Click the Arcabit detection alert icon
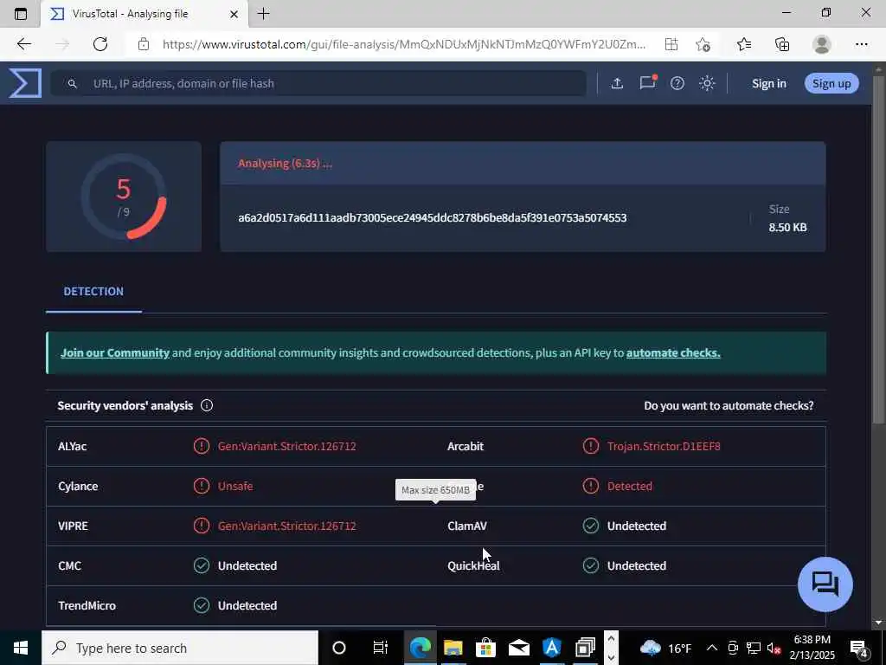The height and width of the screenshot is (665, 886). point(590,446)
